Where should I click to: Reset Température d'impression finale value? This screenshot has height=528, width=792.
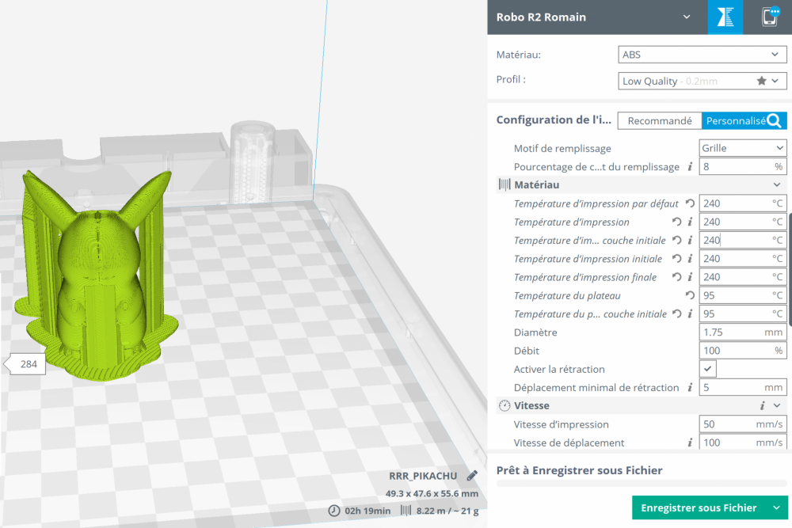point(677,277)
